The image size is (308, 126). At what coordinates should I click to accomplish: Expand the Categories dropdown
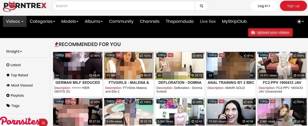[x=42, y=21]
